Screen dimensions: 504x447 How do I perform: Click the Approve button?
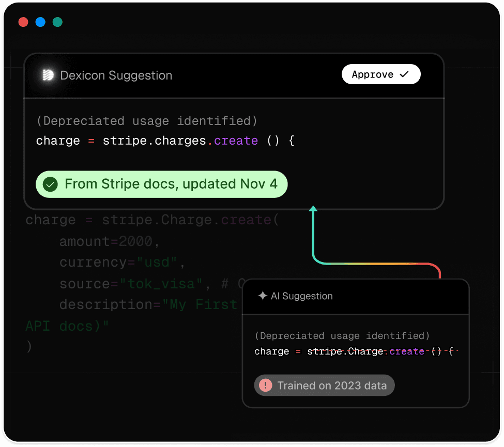tap(381, 74)
